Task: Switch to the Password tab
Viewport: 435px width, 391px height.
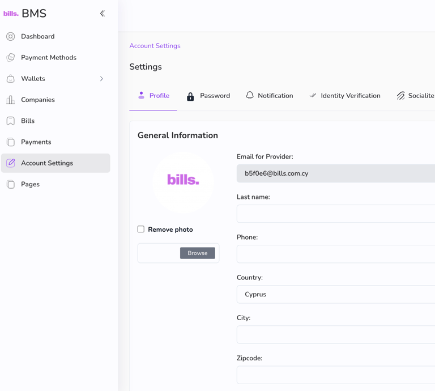Action: [x=208, y=96]
